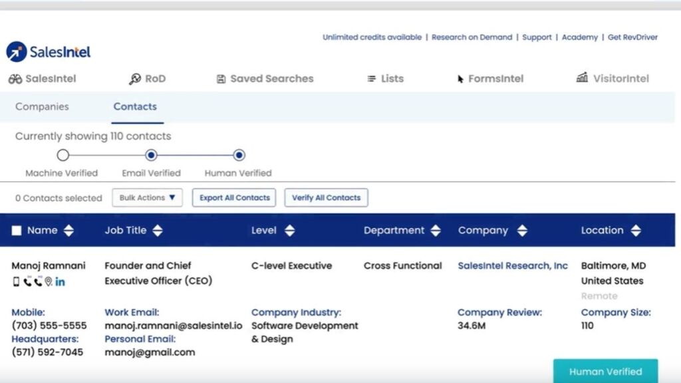Viewport: 681px width, 383px height.
Task: Click the SalesIntel binoculars icon
Action: pyautogui.click(x=15, y=78)
